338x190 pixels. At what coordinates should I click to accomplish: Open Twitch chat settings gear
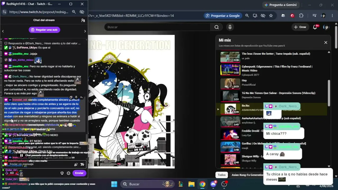[68, 173]
